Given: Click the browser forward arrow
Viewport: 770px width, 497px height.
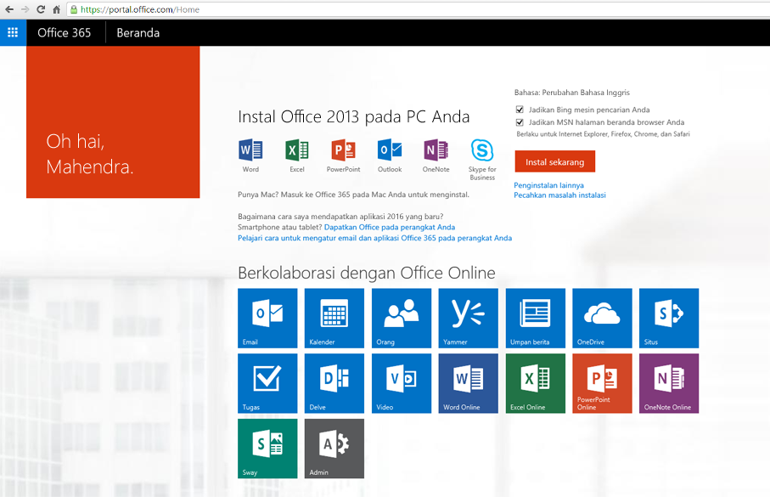Looking at the screenshot, I should [x=25, y=9].
